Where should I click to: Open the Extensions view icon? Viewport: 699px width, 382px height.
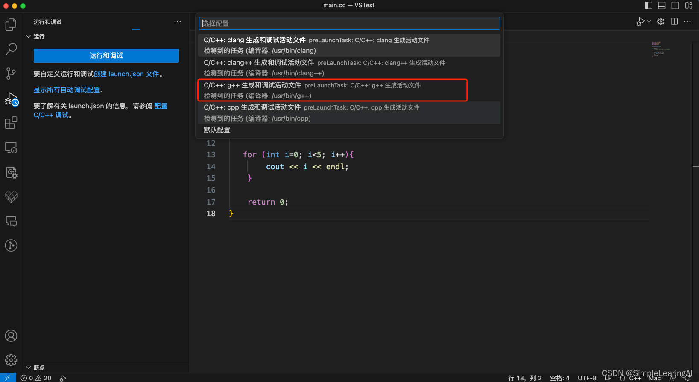11,123
